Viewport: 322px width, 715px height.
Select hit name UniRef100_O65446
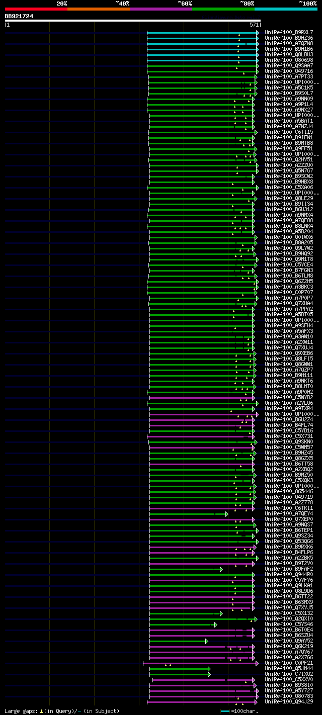(x=289, y=491)
